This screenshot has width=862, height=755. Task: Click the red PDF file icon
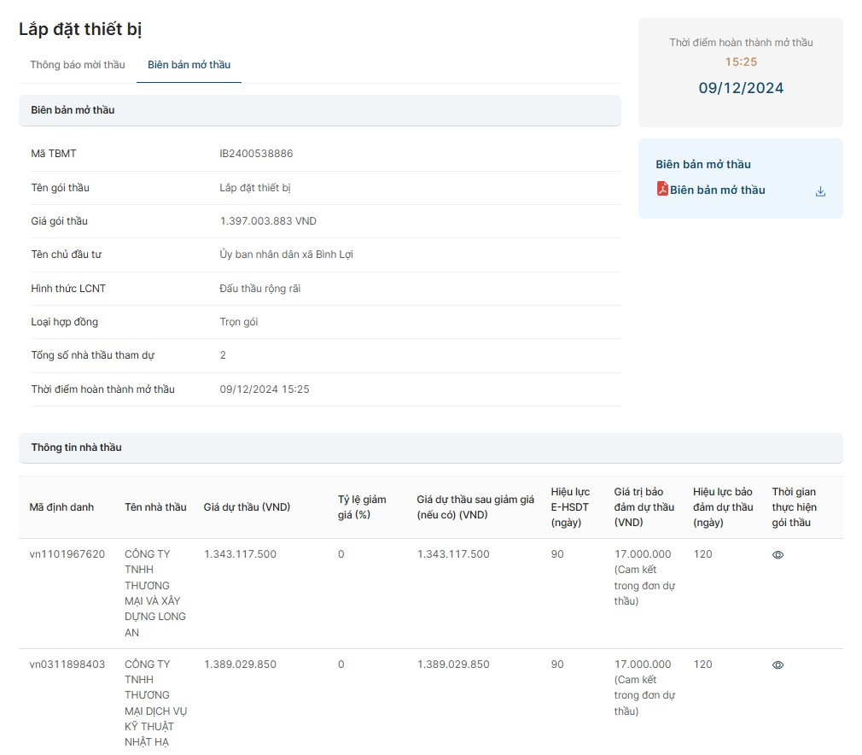pyautogui.click(x=661, y=189)
